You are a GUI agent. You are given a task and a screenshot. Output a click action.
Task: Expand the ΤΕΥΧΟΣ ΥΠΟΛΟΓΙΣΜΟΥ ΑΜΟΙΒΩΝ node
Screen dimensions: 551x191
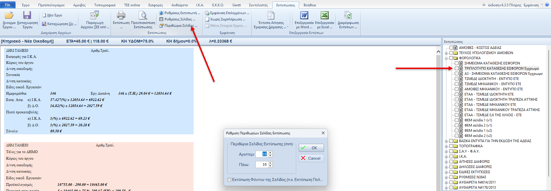[x=446, y=53]
